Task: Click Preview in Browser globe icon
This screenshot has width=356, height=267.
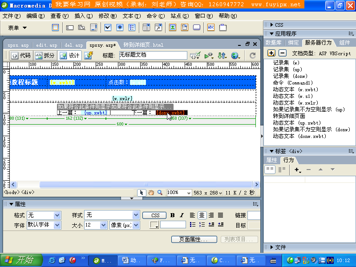Action: (235, 55)
